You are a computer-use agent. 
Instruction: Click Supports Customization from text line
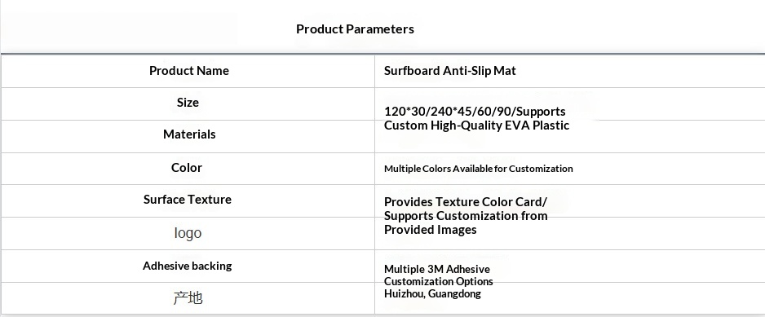coord(466,216)
